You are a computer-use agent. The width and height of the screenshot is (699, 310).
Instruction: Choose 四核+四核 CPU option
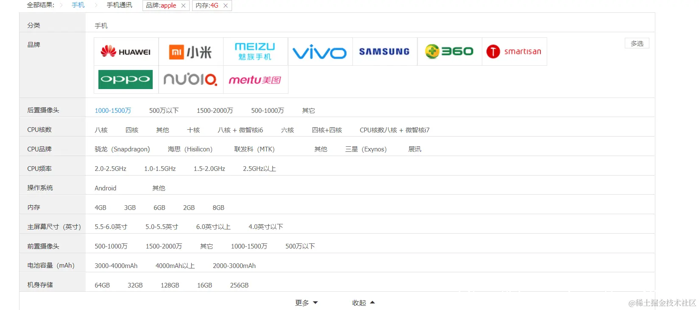click(x=327, y=130)
